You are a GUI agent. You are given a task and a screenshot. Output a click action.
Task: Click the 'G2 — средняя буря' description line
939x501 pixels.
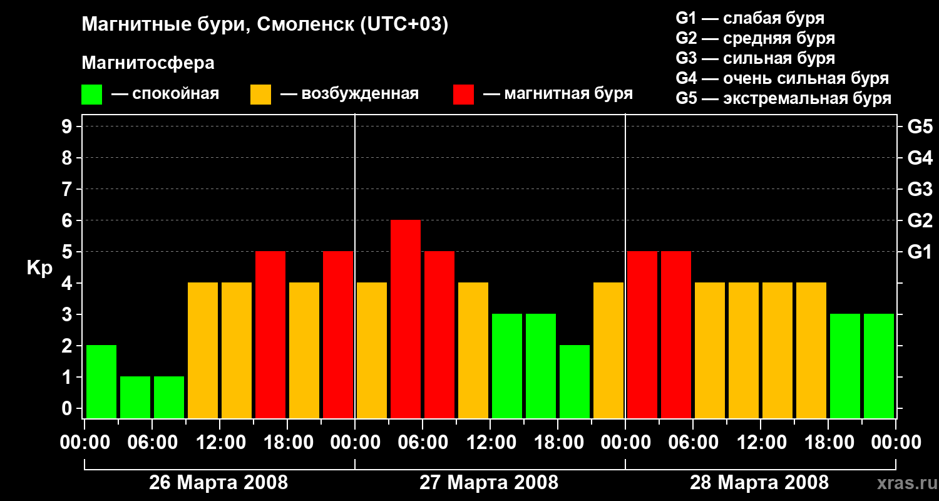click(x=755, y=38)
